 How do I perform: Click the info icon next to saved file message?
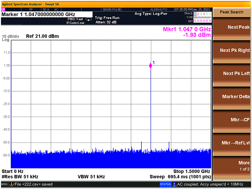[x=11, y=184]
